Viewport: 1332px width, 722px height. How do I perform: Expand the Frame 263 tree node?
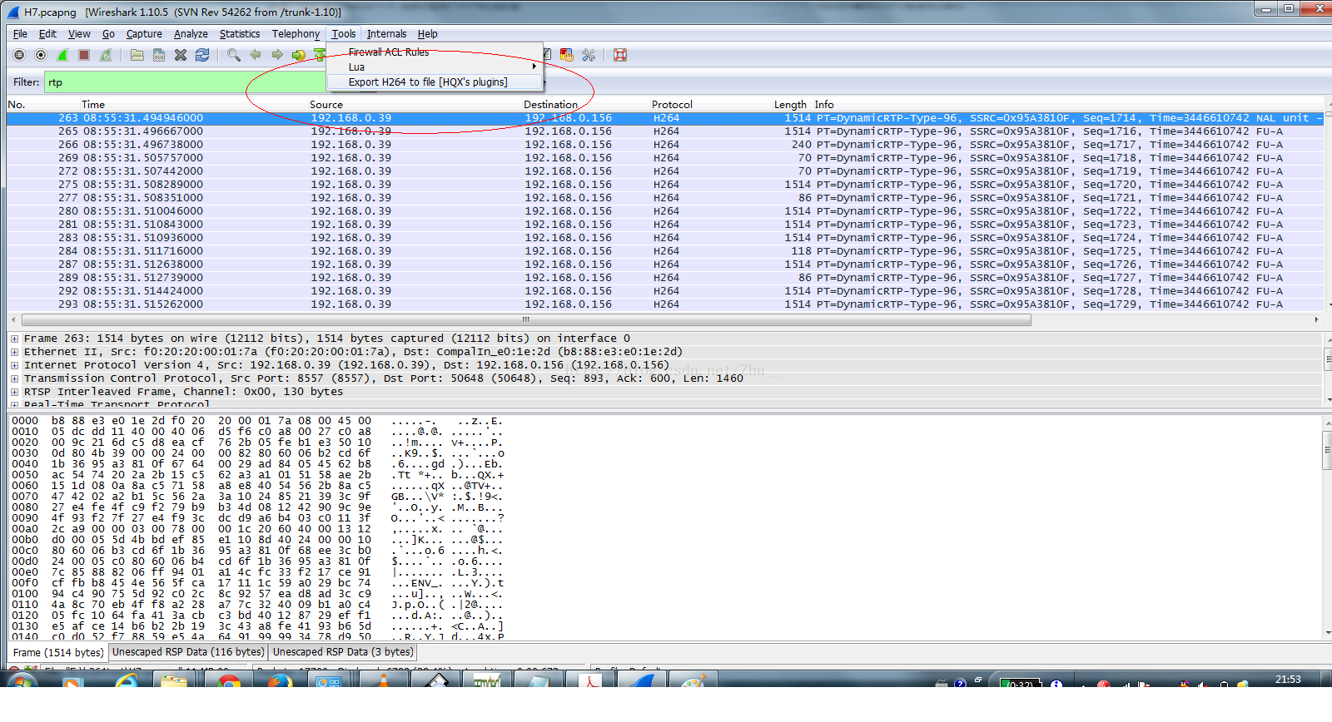pos(15,339)
